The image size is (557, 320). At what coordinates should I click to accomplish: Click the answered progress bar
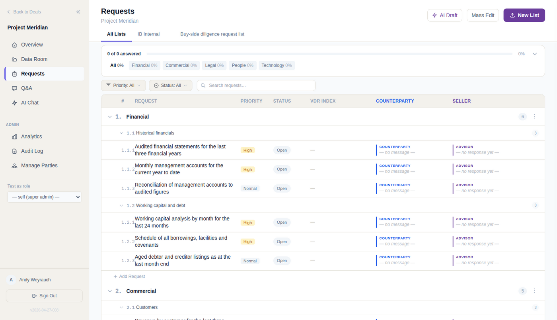tap(329, 54)
